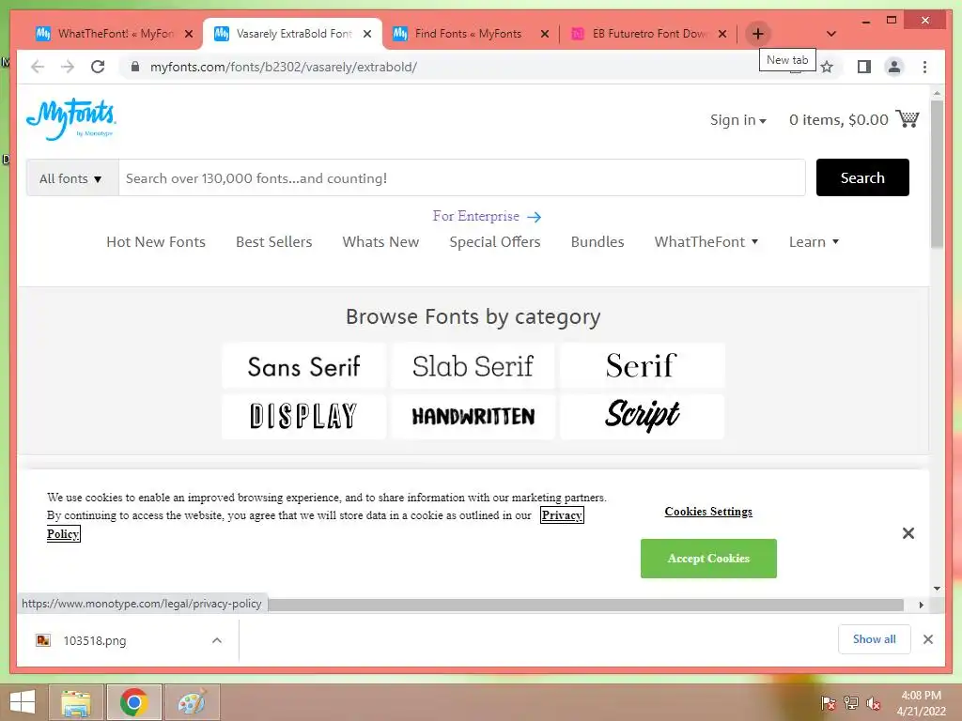Close the EB Futuretro Font tab
Screen dimensions: 962x721
click(722, 34)
